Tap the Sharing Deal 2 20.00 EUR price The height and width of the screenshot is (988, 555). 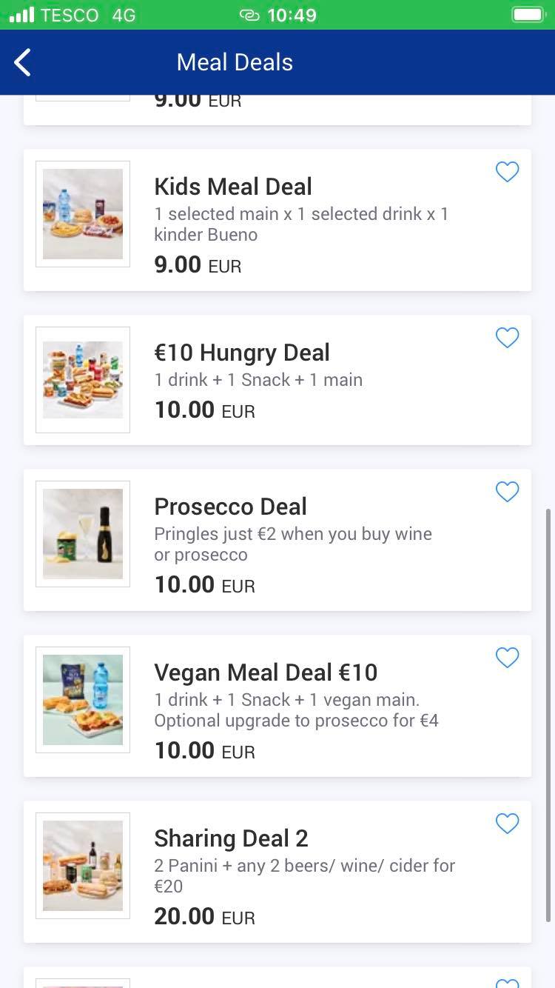[204, 917]
